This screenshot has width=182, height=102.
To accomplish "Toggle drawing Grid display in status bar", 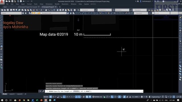I will point(51,97).
